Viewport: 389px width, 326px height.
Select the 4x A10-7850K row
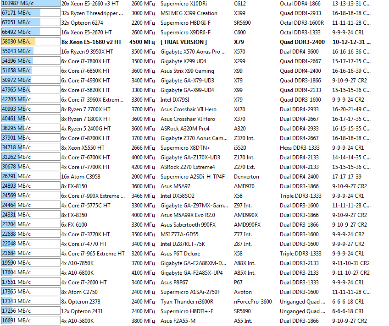[x=78, y=264]
